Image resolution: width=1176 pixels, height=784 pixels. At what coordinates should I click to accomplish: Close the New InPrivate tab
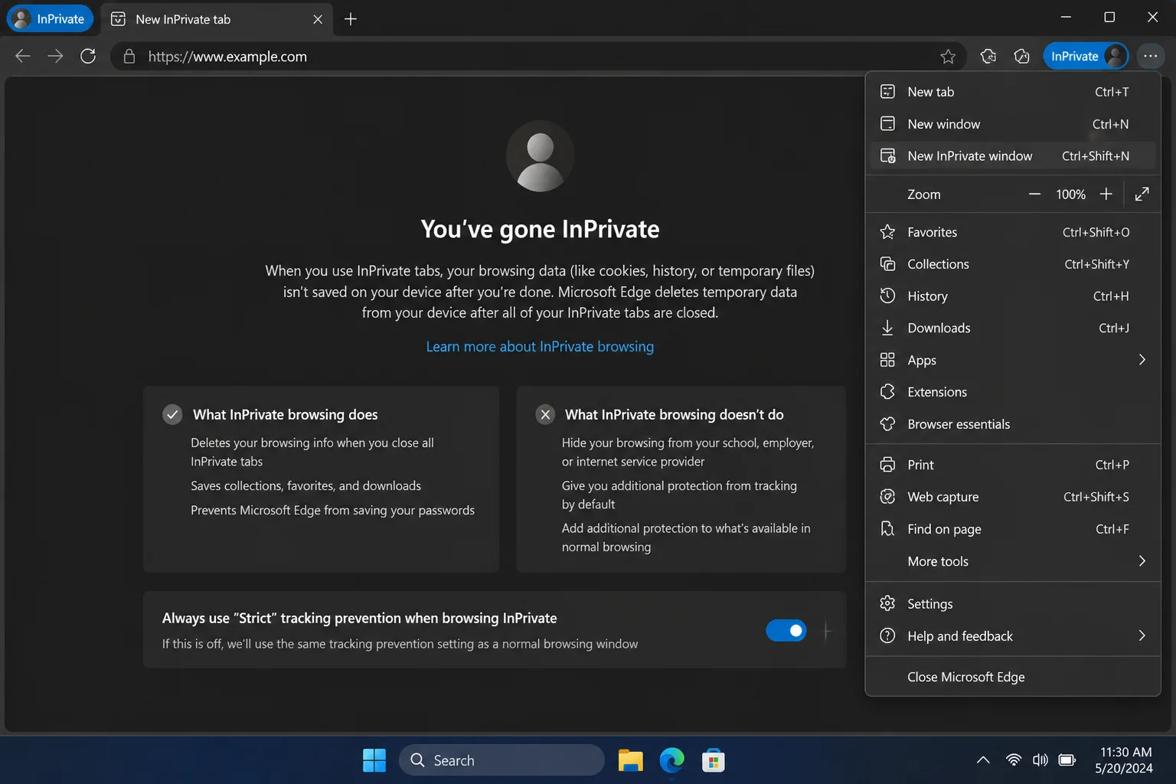coord(318,19)
